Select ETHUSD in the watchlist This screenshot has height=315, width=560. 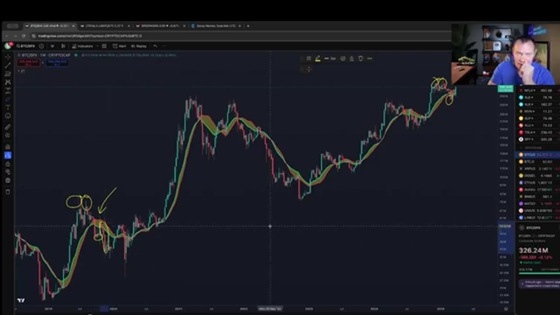pos(538,182)
